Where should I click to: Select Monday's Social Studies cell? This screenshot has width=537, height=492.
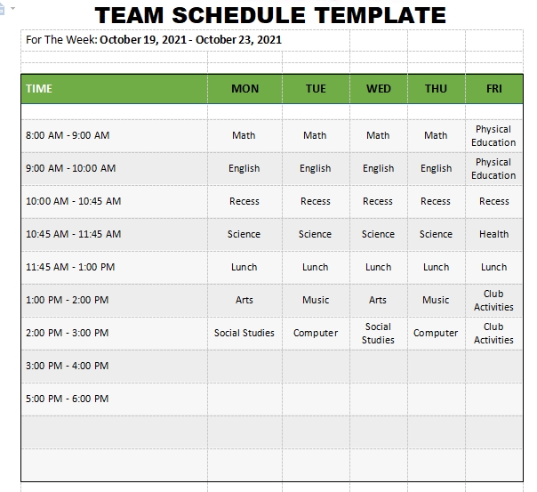[244, 333]
